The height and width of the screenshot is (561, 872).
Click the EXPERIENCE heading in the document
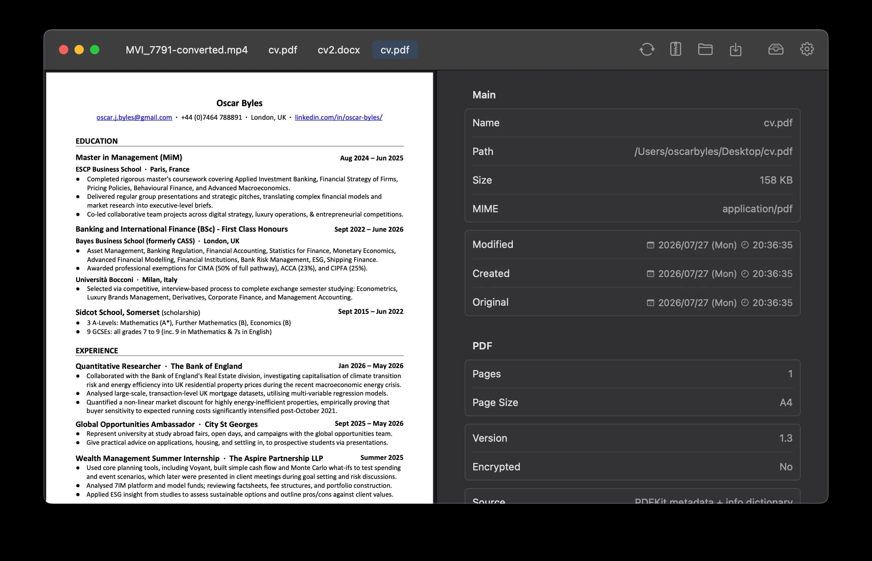click(97, 351)
